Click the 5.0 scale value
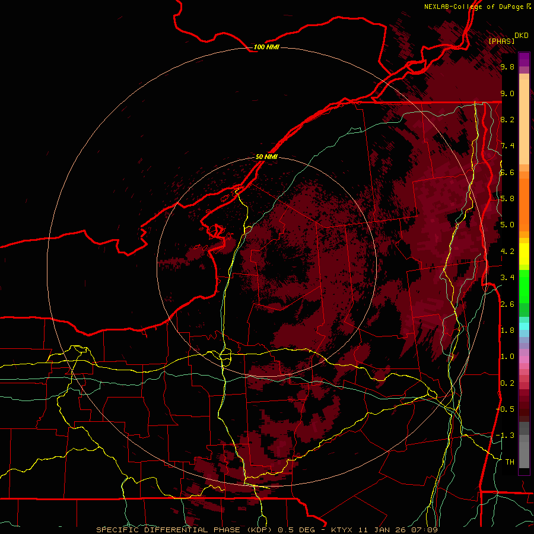This screenshot has height=534, width=534. click(x=507, y=225)
